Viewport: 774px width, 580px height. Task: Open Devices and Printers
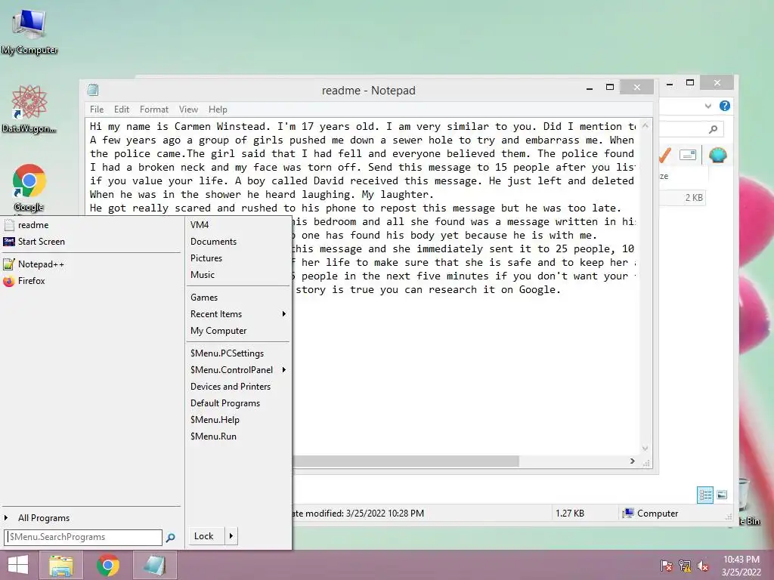238,387
